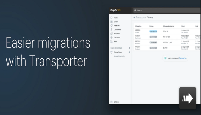Image resolution: width=201 pixels, height=115 pixels.
Task: Click the 100 of 100 value
Action: tap(166, 37)
